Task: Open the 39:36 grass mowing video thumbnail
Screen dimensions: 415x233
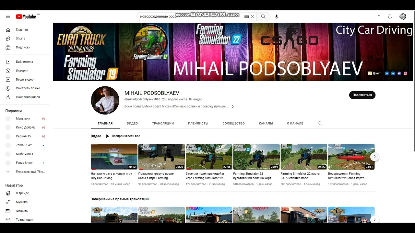Action: [161, 157]
